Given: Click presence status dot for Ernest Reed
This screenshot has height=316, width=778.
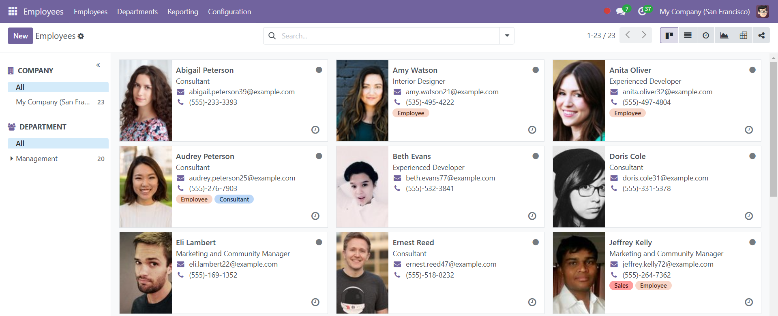Looking at the screenshot, I should (536, 242).
